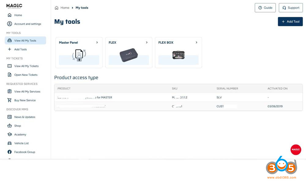Click the Support button
The height and width of the screenshot is (191, 306).
point(291,8)
